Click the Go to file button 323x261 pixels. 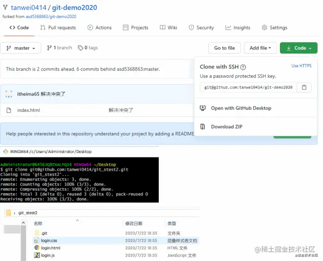click(x=224, y=48)
